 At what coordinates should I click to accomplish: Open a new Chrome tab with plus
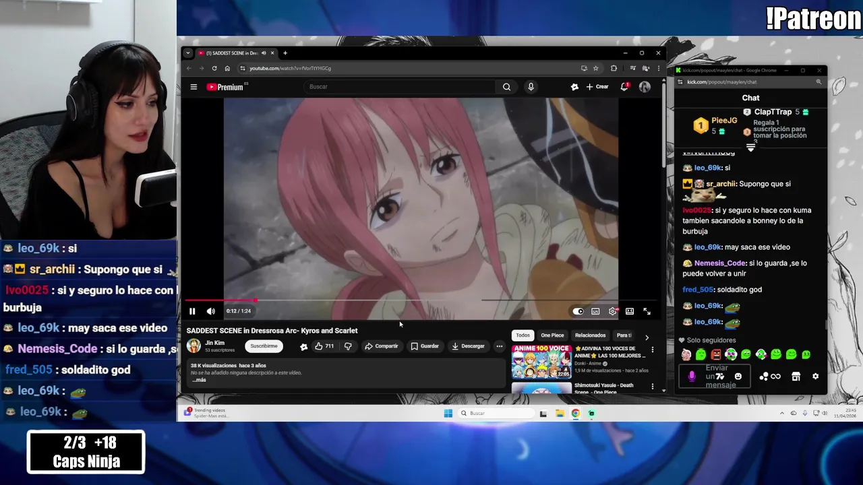[285, 53]
